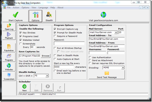Check This user account only
Viewport: 152px width, 102px height.
tap(58, 51)
